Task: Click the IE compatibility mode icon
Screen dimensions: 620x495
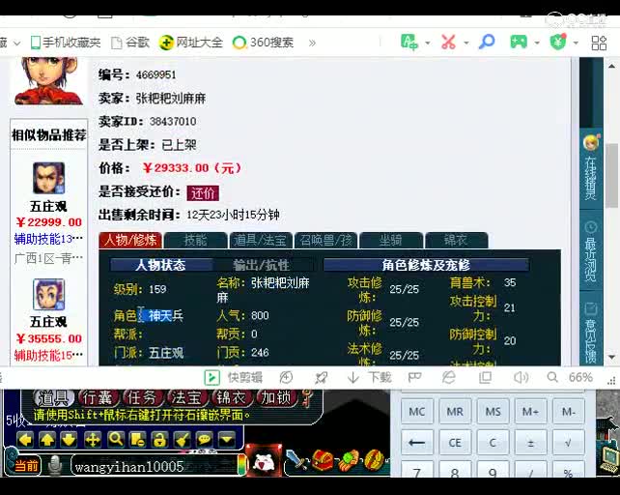Action: click(x=448, y=378)
